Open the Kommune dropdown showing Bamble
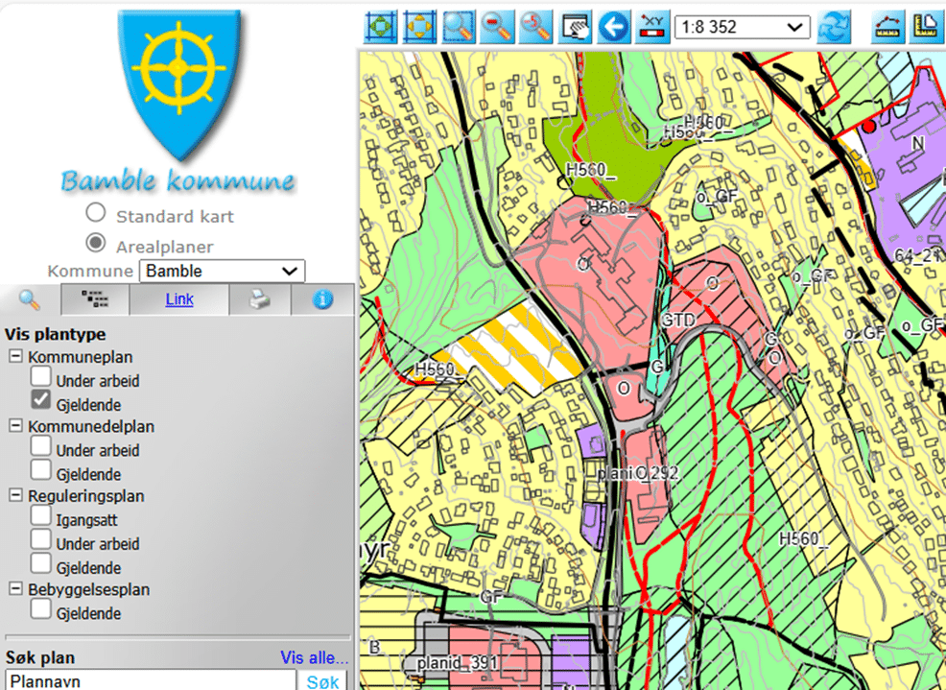This screenshot has width=946, height=690. click(x=222, y=272)
